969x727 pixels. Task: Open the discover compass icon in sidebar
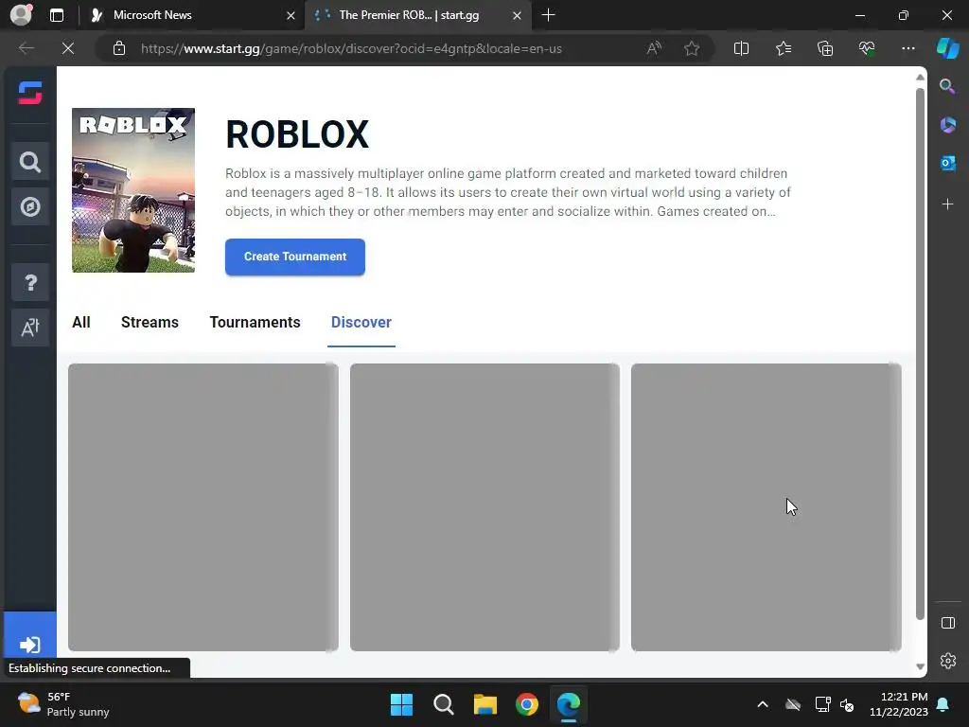(29, 207)
